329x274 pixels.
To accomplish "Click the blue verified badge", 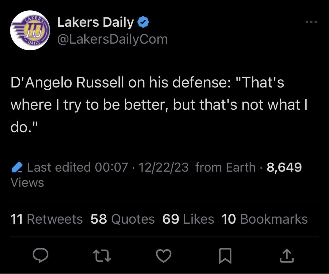I will [x=143, y=23].
